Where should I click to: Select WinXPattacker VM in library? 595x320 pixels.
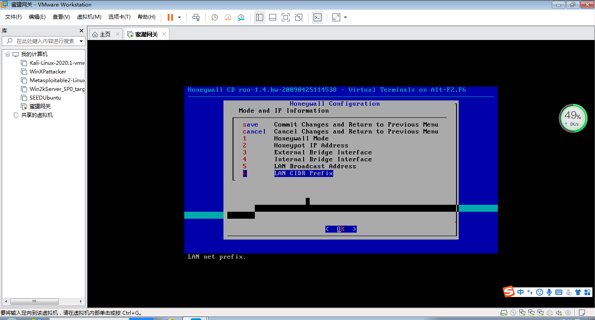pos(44,72)
